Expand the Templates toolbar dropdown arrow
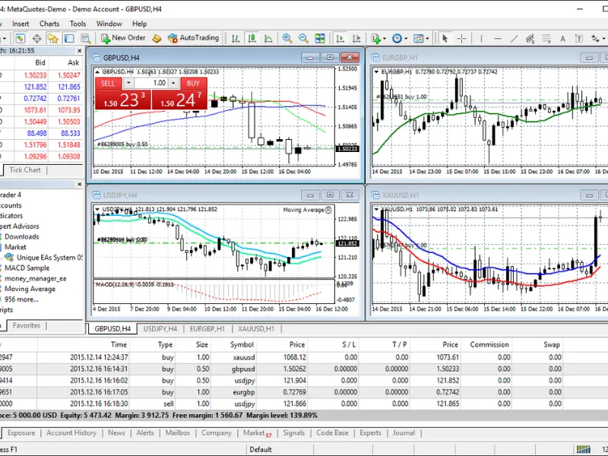The width and height of the screenshot is (608, 456). tap(427, 39)
